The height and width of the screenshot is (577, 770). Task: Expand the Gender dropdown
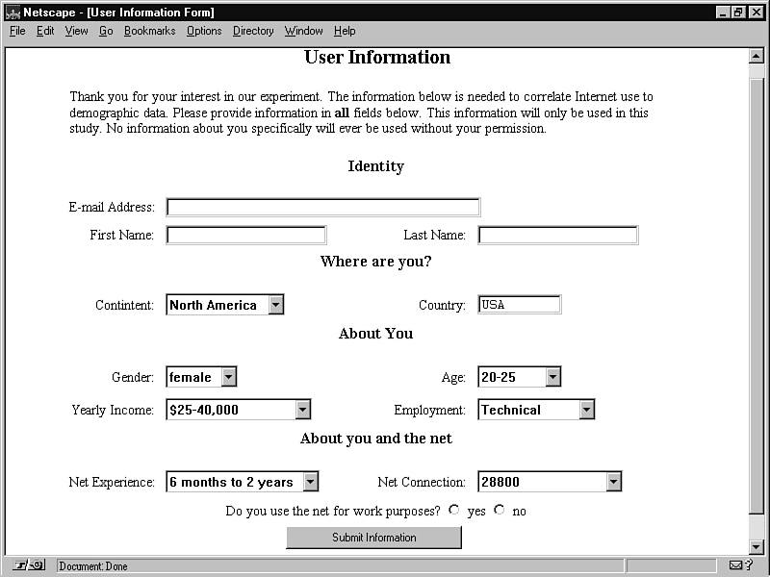click(228, 377)
